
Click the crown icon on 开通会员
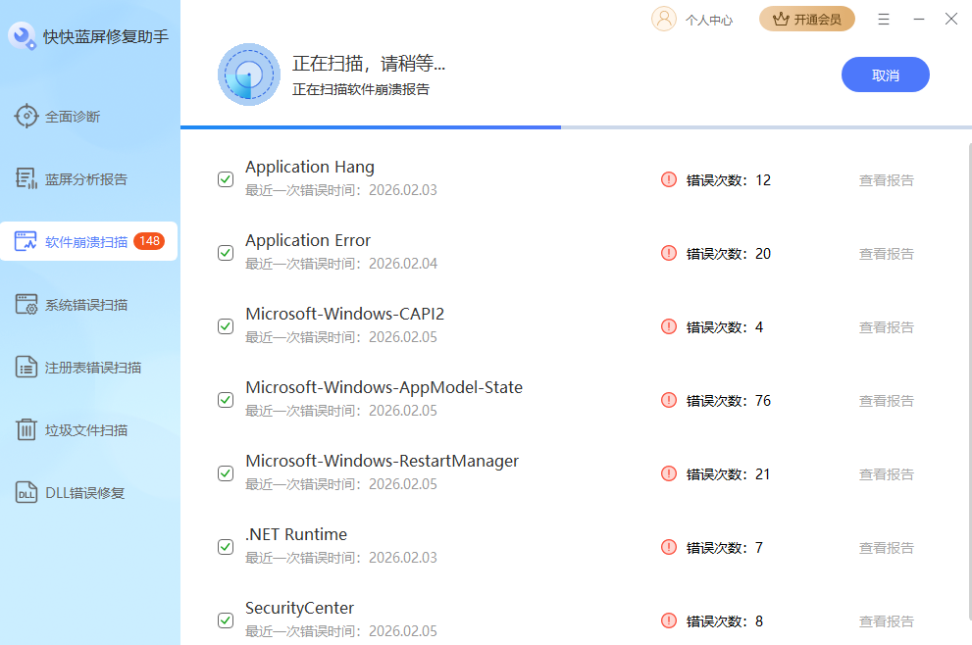tap(781, 19)
